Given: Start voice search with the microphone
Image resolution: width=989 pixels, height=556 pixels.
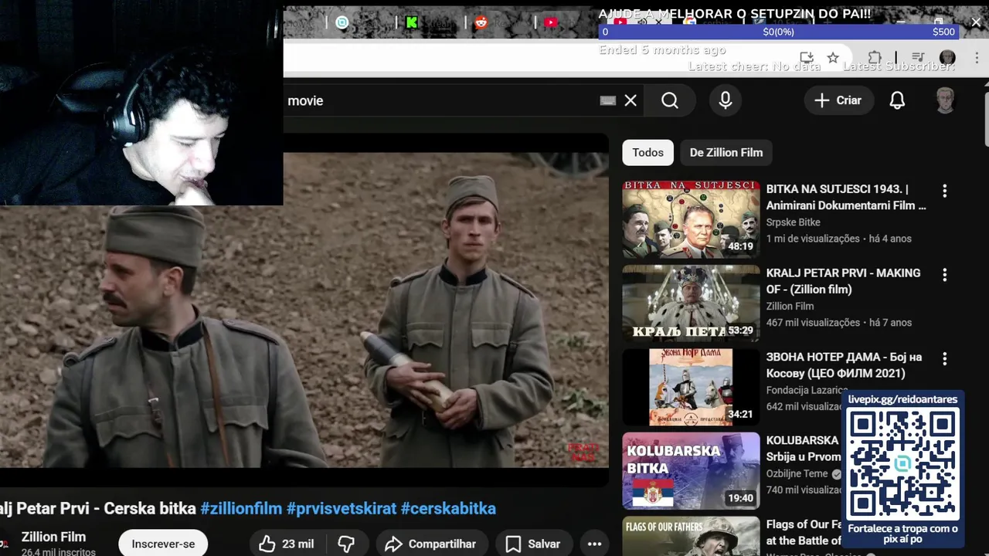Looking at the screenshot, I should pos(726,100).
